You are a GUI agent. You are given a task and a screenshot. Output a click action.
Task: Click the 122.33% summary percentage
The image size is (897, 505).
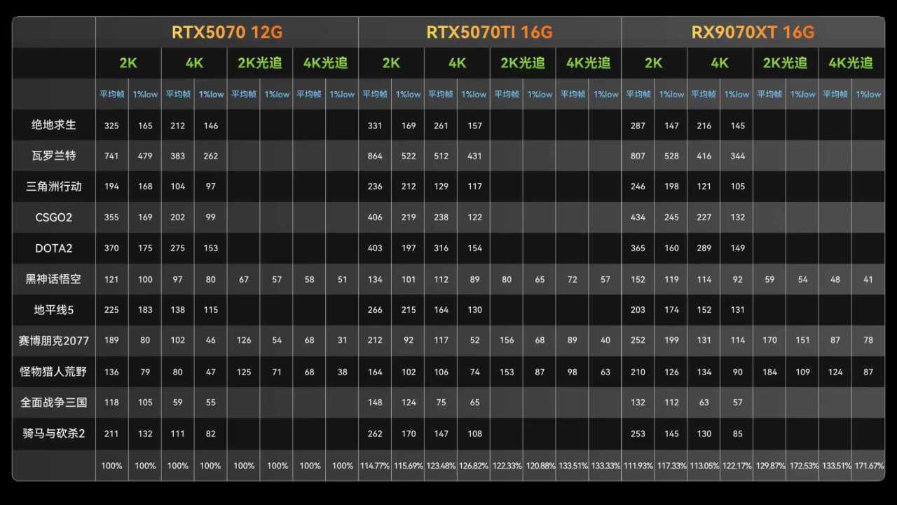point(507,466)
